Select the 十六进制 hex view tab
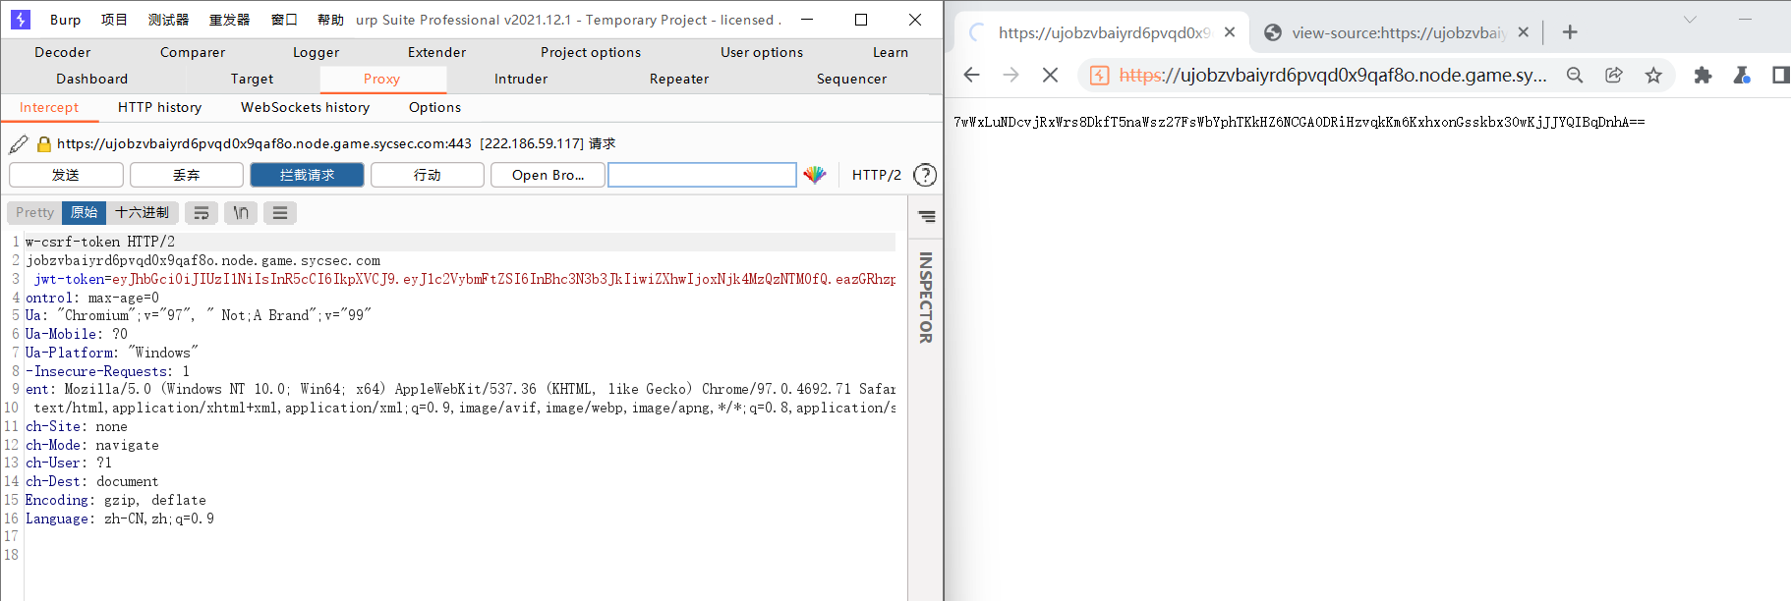 point(143,212)
